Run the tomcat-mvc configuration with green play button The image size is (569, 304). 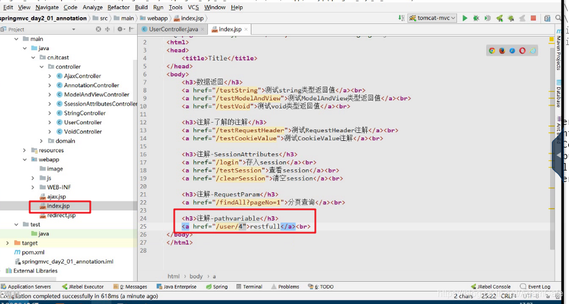(x=464, y=18)
